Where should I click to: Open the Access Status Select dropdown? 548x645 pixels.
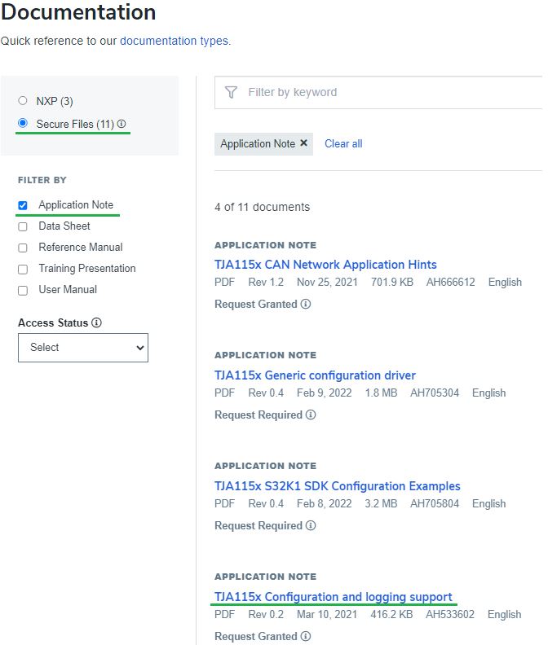pyautogui.click(x=83, y=347)
